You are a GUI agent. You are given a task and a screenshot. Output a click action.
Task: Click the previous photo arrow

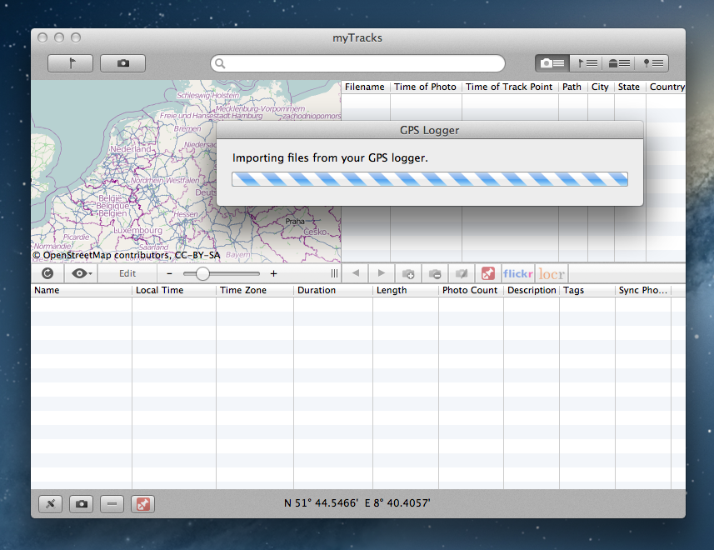point(356,273)
